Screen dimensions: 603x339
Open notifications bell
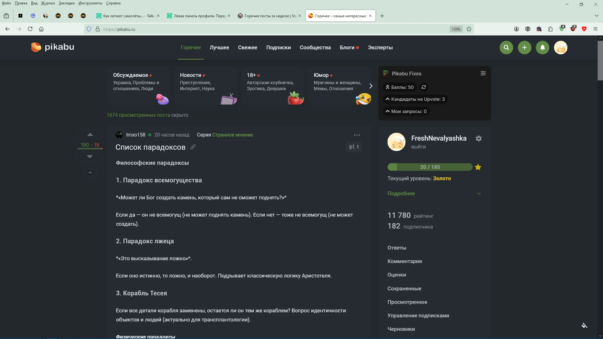pyautogui.click(x=542, y=48)
